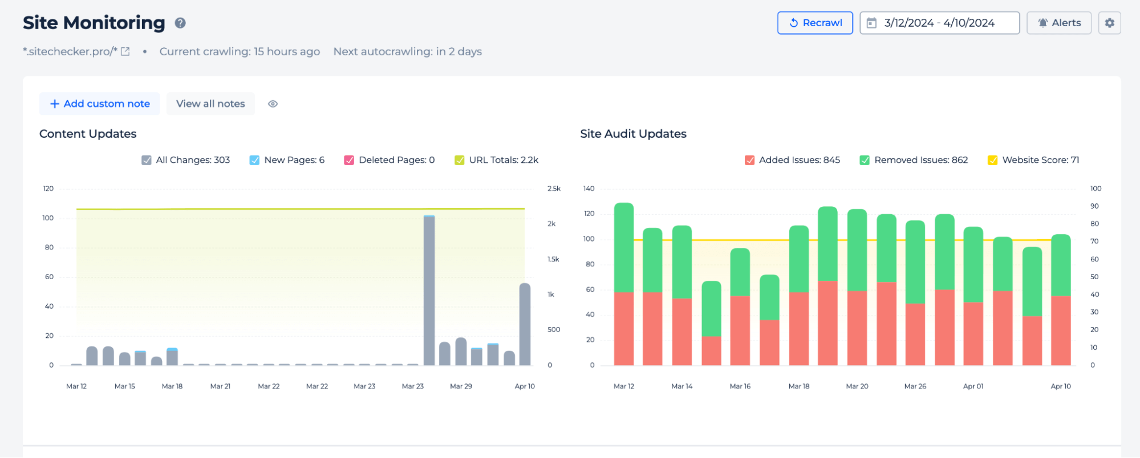Click the Mar 12 stacked bar in Site Audit
This screenshot has height=458, width=1140.
[x=624, y=284]
